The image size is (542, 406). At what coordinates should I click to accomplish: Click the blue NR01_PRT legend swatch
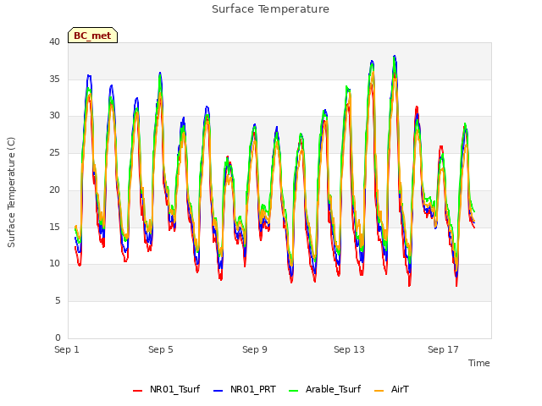[218, 390]
